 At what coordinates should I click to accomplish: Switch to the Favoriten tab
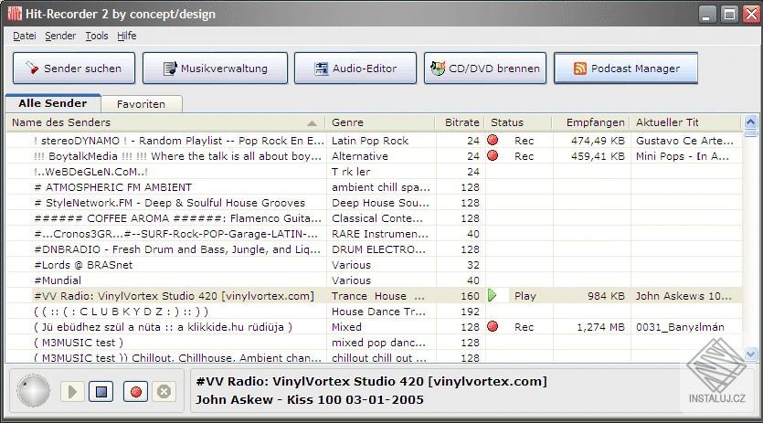pyautogui.click(x=141, y=104)
